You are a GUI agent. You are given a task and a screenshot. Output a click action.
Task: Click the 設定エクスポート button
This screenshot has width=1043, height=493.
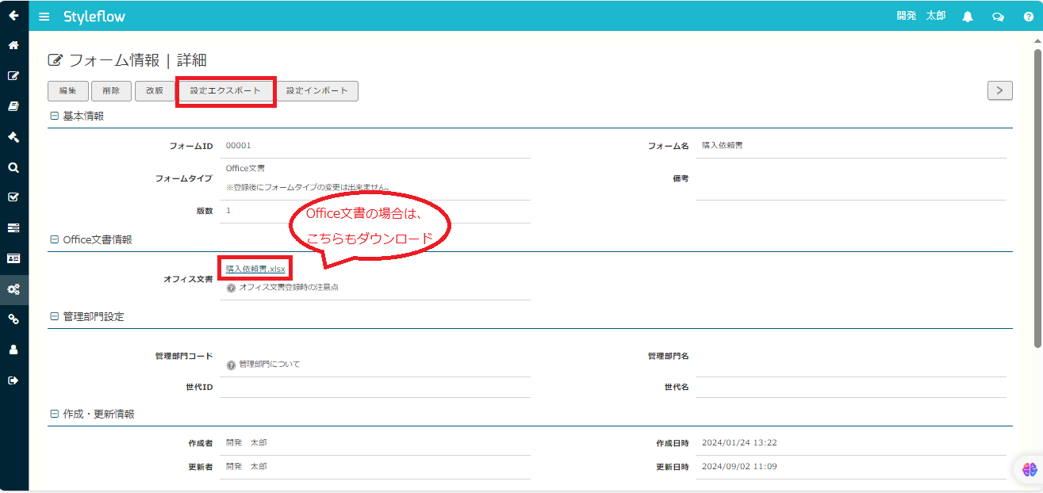pyautogui.click(x=225, y=91)
